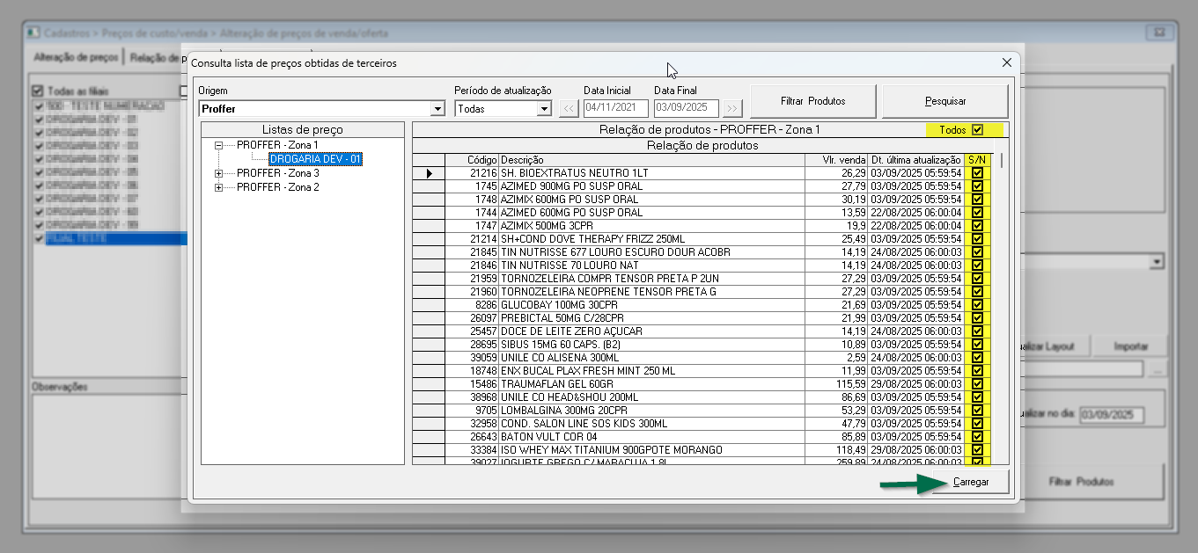1198x553 pixels.
Task: Click the previous period double-arrow button
Action: pyautogui.click(x=570, y=109)
